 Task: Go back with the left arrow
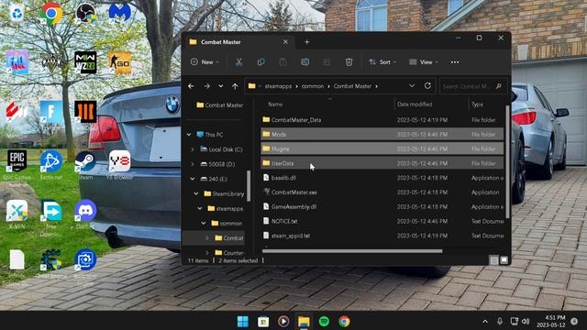point(191,86)
